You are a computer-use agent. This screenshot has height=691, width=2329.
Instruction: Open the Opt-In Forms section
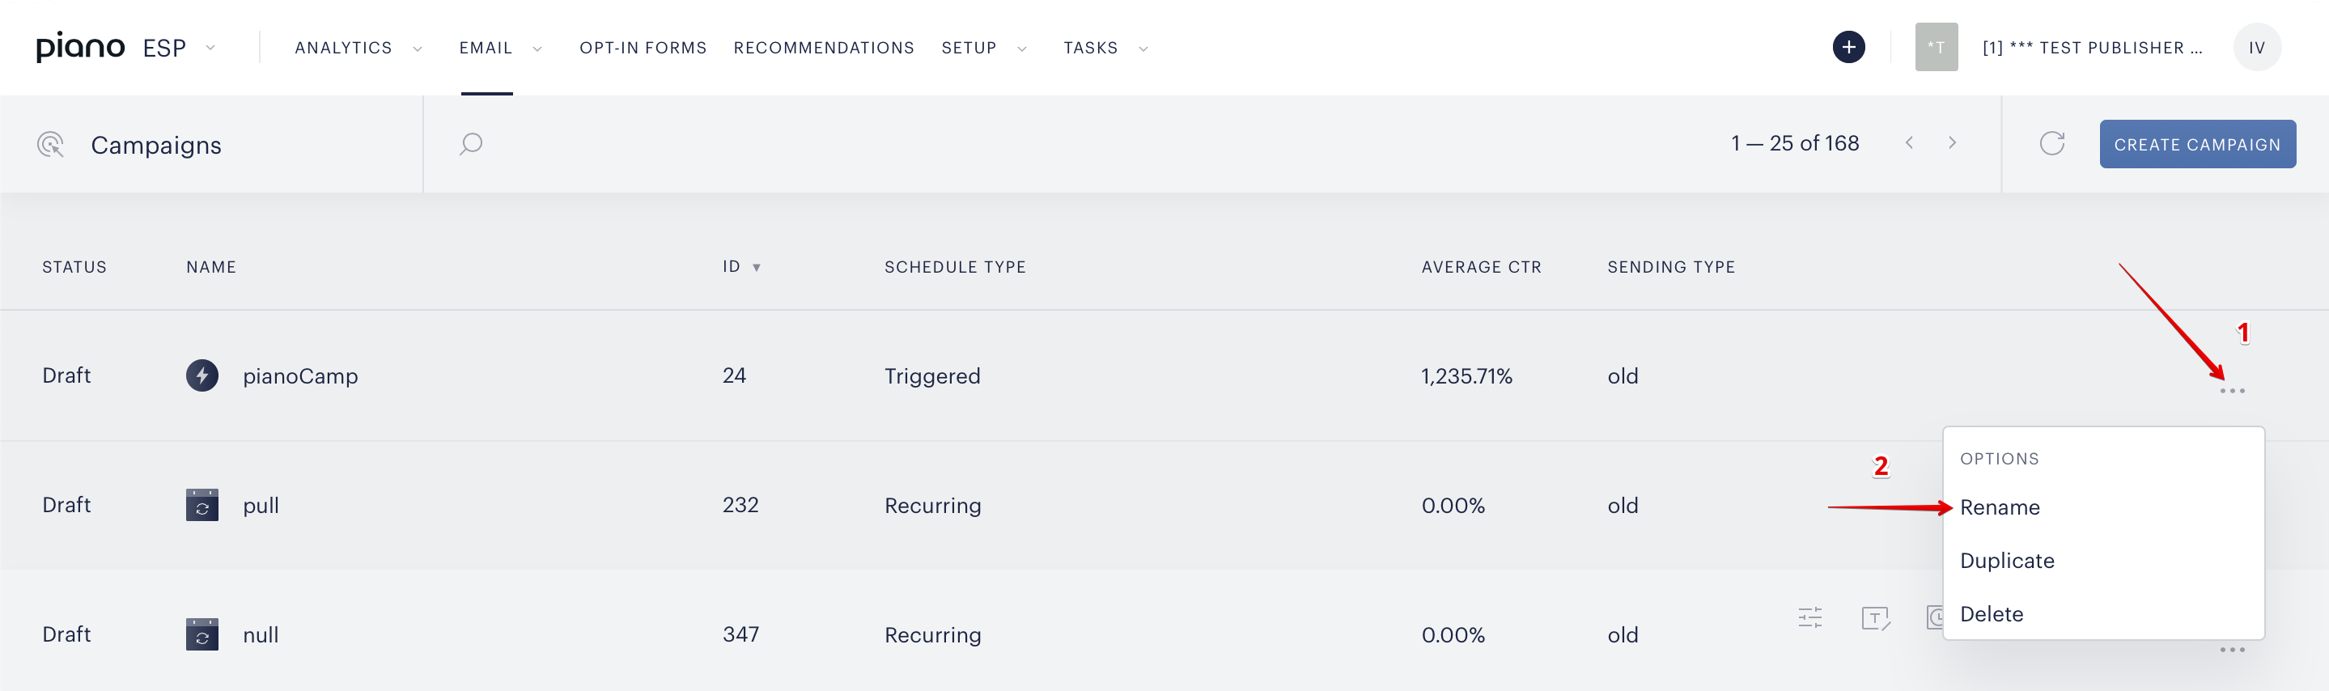point(643,48)
